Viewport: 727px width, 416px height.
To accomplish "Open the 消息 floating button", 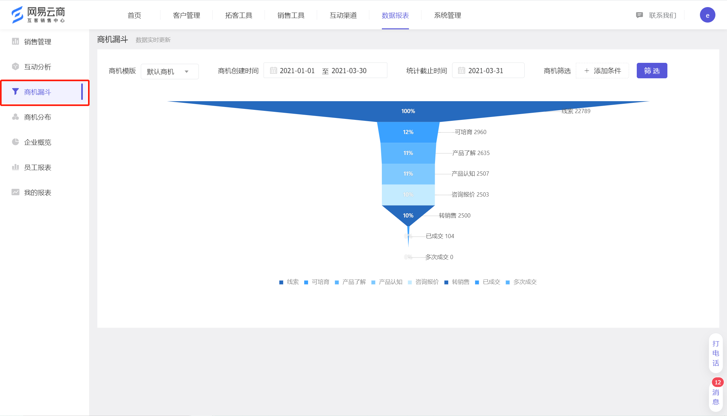I will 716,397.
